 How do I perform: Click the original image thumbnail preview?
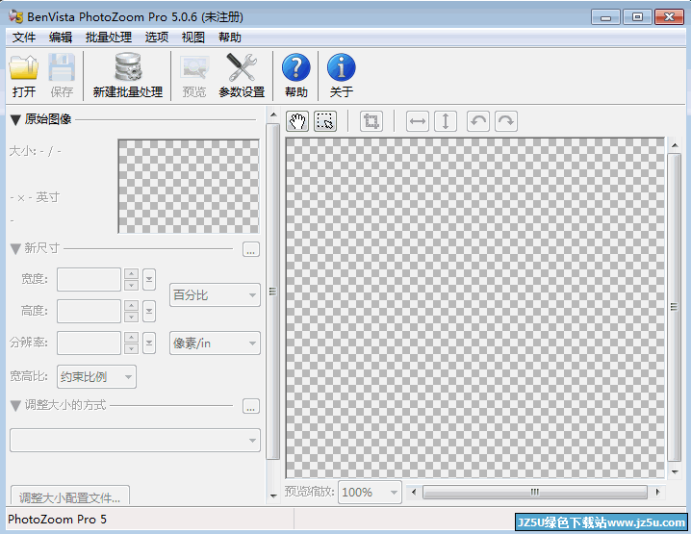pyautogui.click(x=189, y=187)
